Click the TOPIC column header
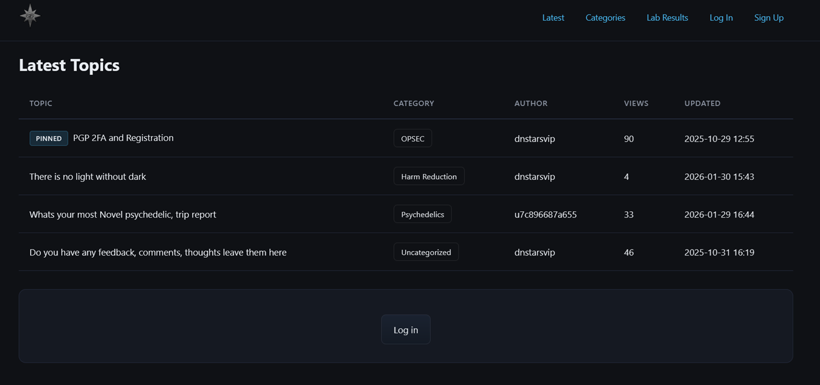This screenshot has width=820, height=385. tap(41, 103)
